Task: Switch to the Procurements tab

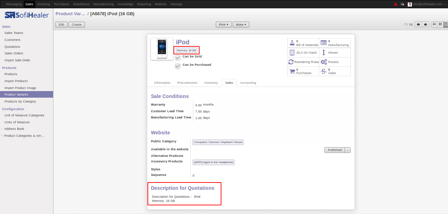Action: pos(187,83)
